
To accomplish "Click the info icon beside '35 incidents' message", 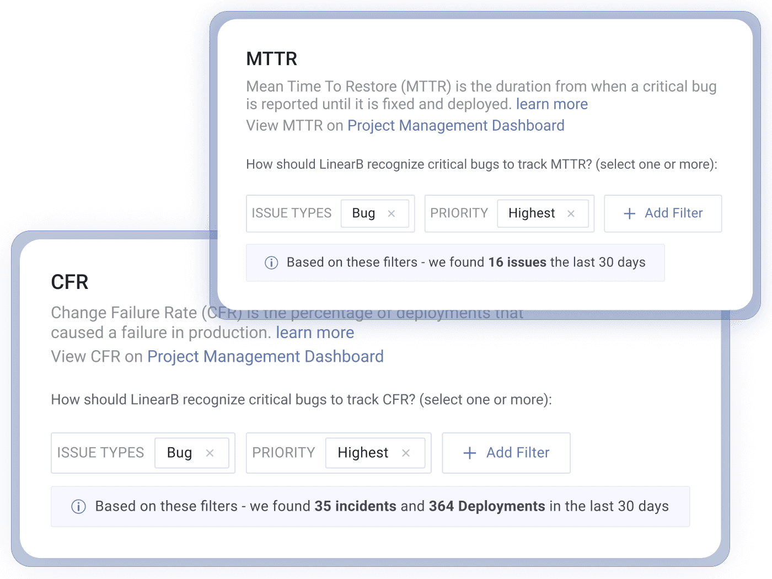I will pyautogui.click(x=79, y=507).
